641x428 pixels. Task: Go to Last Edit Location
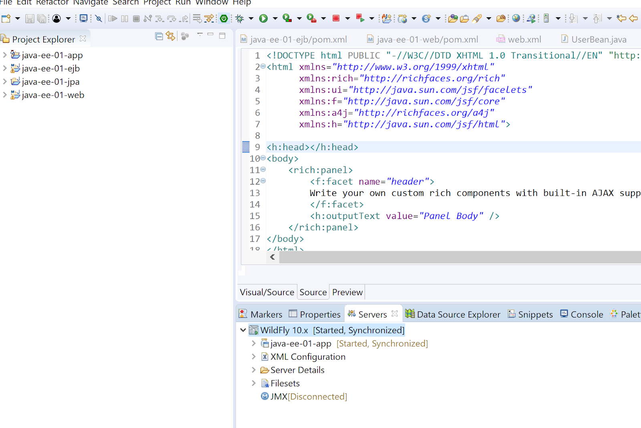621,18
